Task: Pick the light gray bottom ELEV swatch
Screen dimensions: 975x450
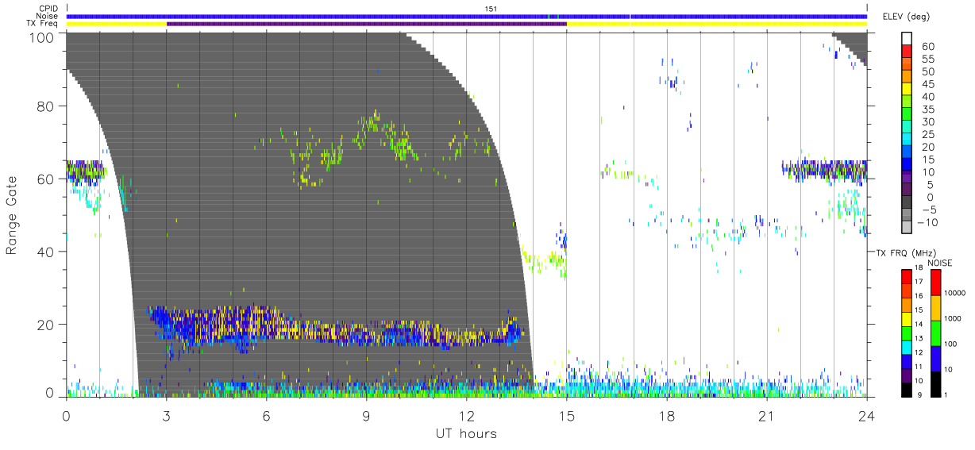Action: pyautogui.click(x=908, y=228)
